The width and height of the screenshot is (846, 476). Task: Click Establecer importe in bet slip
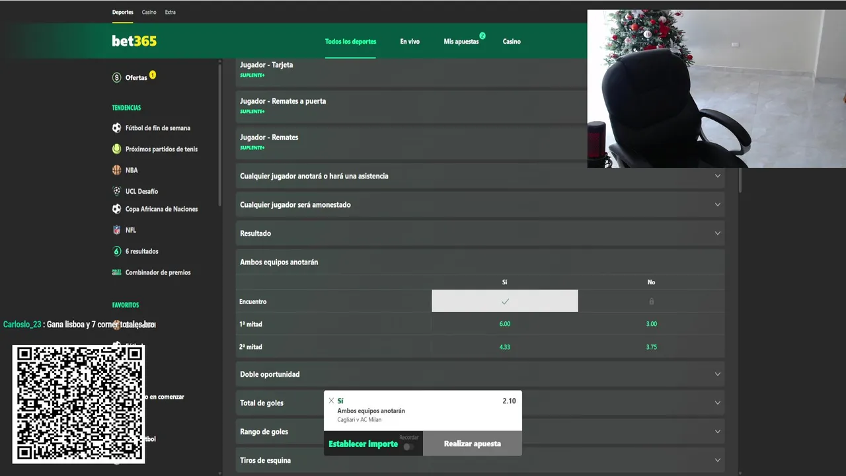pyautogui.click(x=363, y=444)
